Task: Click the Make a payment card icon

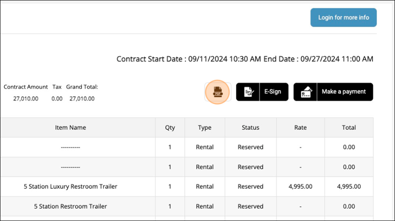Action: [x=306, y=92]
